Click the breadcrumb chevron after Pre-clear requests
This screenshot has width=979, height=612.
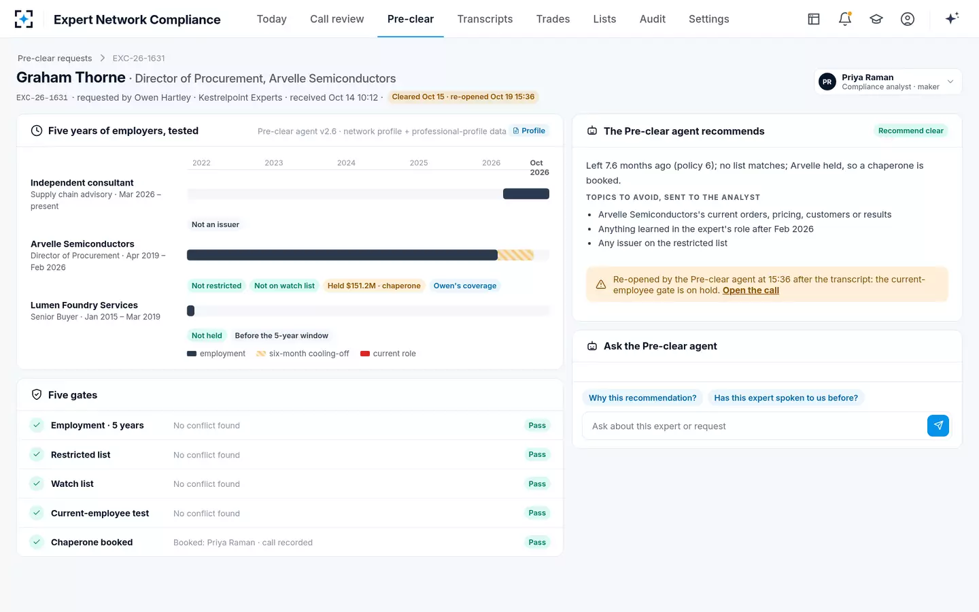tap(103, 58)
